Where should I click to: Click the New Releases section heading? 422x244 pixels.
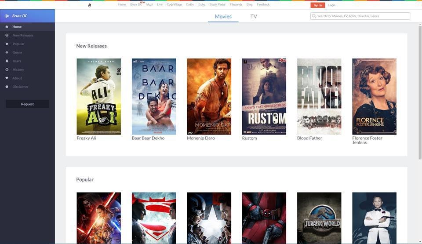pos(91,46)
